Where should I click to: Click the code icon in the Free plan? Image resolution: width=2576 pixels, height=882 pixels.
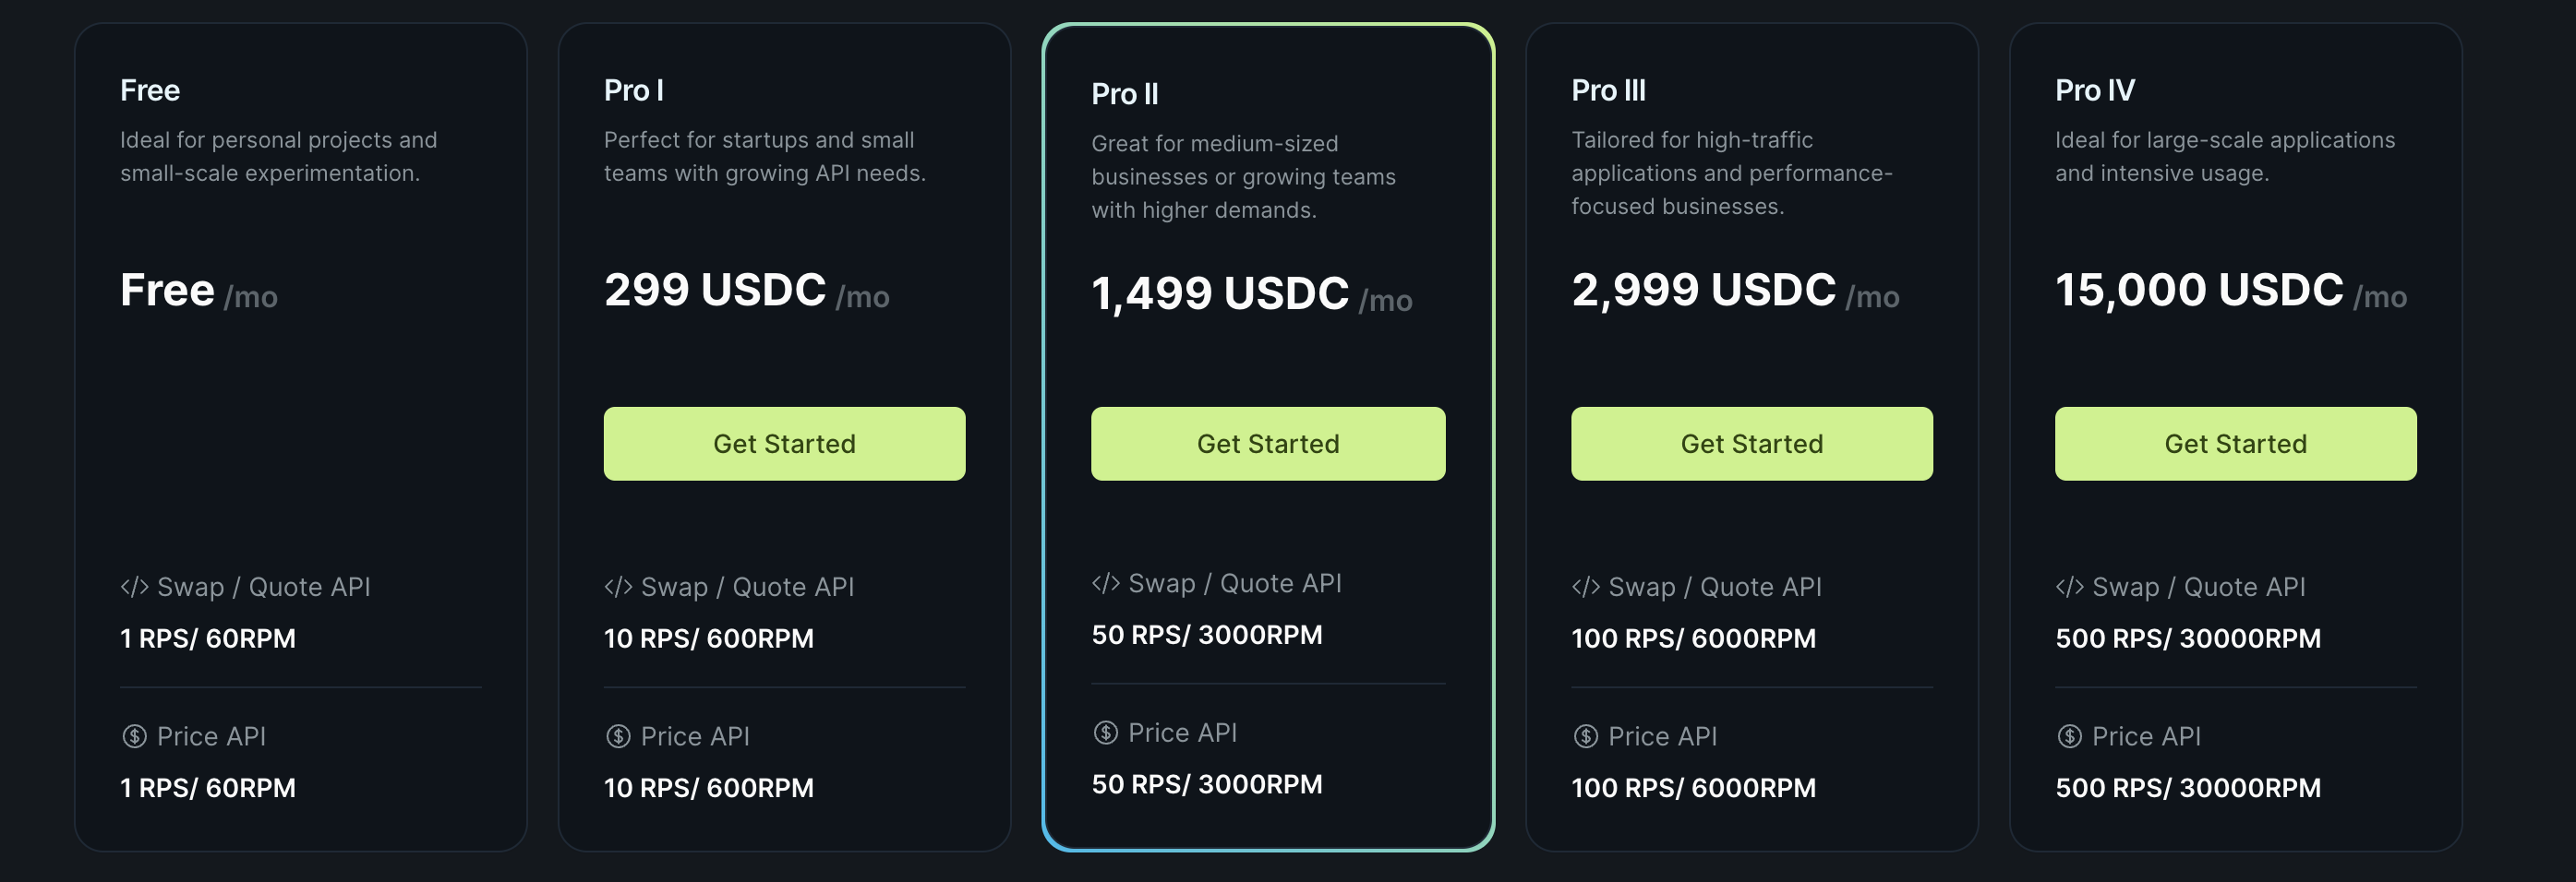(134, 587)
